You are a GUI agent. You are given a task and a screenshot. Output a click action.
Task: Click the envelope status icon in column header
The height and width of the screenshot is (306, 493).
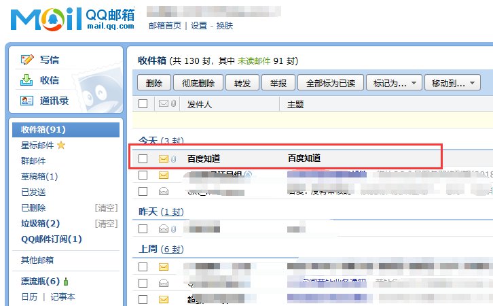(x=164, y=103)
